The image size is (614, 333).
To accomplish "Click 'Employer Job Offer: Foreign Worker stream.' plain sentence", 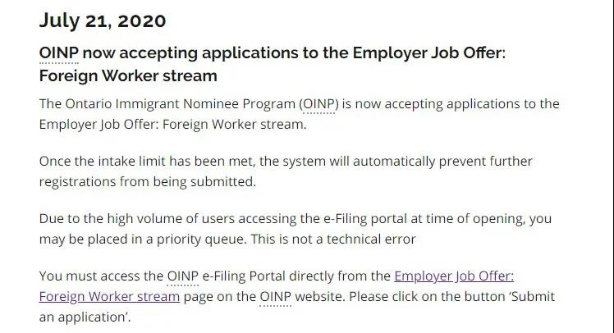I will click(x=172, y=125).
